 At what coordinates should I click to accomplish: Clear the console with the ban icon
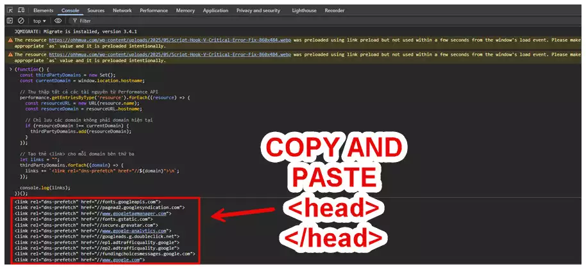21,21
